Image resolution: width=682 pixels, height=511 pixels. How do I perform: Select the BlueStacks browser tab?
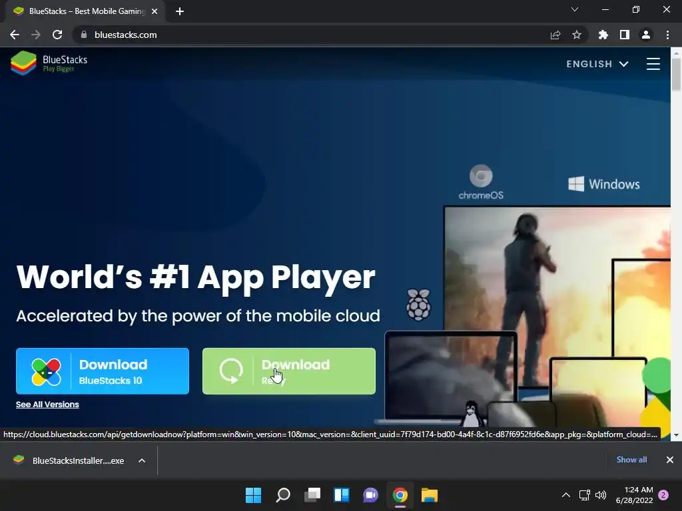point(85,11)
